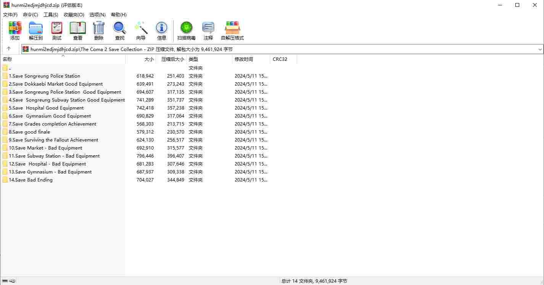Open the 文件(F) menu
The height and width of the screenshot is (285, 544).
tap(10, 14)
